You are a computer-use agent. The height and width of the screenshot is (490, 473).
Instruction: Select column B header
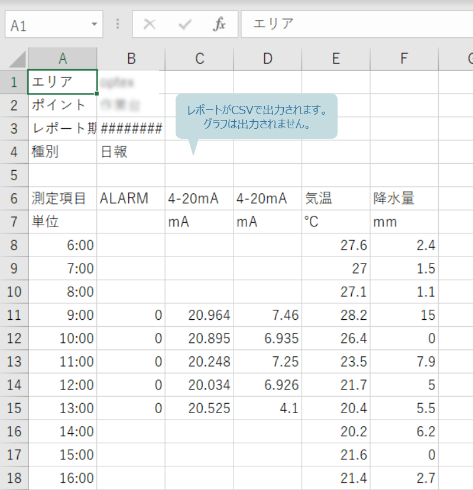pos(131,59)
